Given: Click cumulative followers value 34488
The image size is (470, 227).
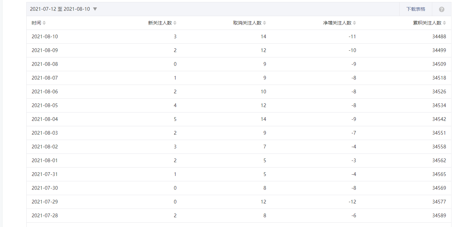Looking at the screenshot, I should click(x=439, y=37).
